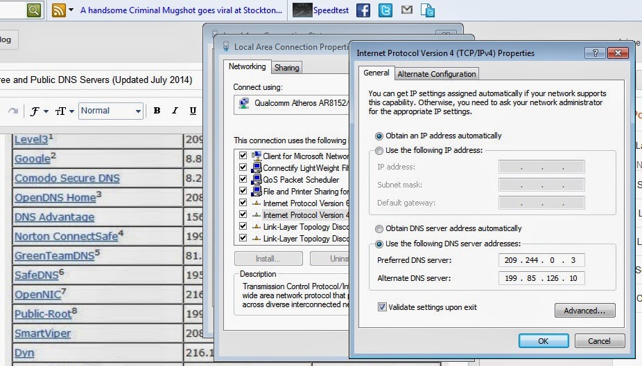Screen dimensions: 642x366
Task: Toggle Validate settings upon exit checkbox
Action: 382,307
